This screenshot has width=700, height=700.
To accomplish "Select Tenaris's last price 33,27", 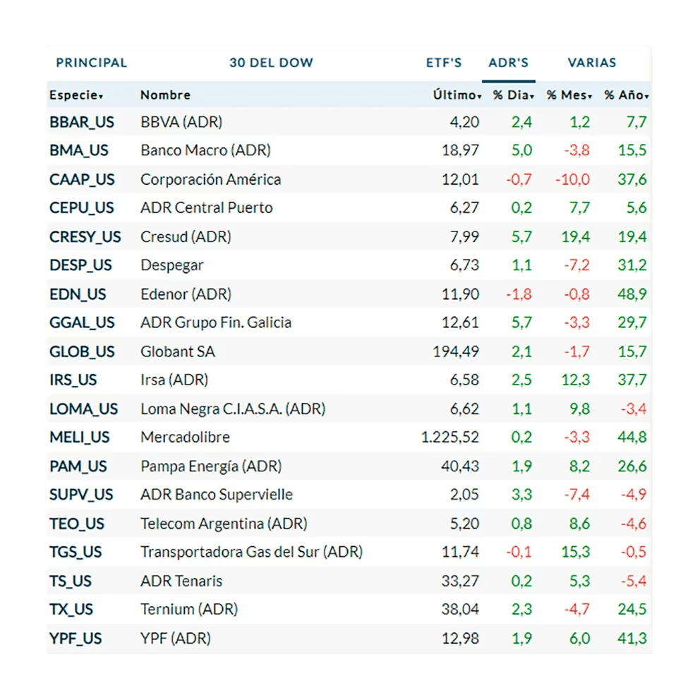I will point(460,581).
